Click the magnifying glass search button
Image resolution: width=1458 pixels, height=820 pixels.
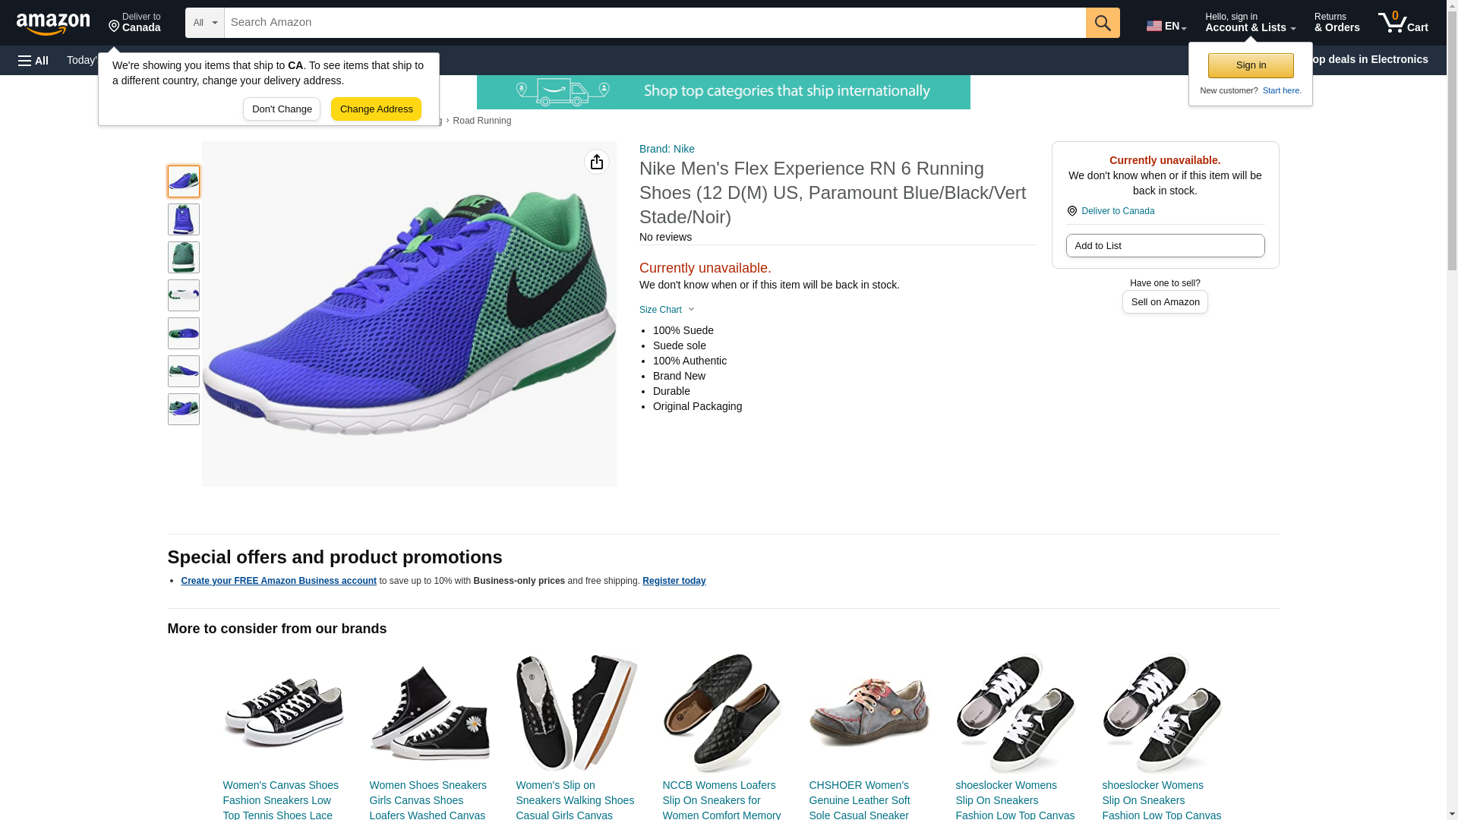click(1102, 23)
